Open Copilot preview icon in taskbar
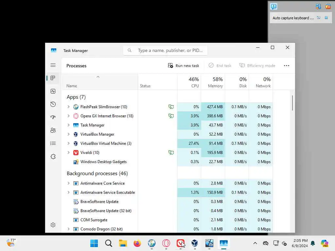 tap(325, 243)
